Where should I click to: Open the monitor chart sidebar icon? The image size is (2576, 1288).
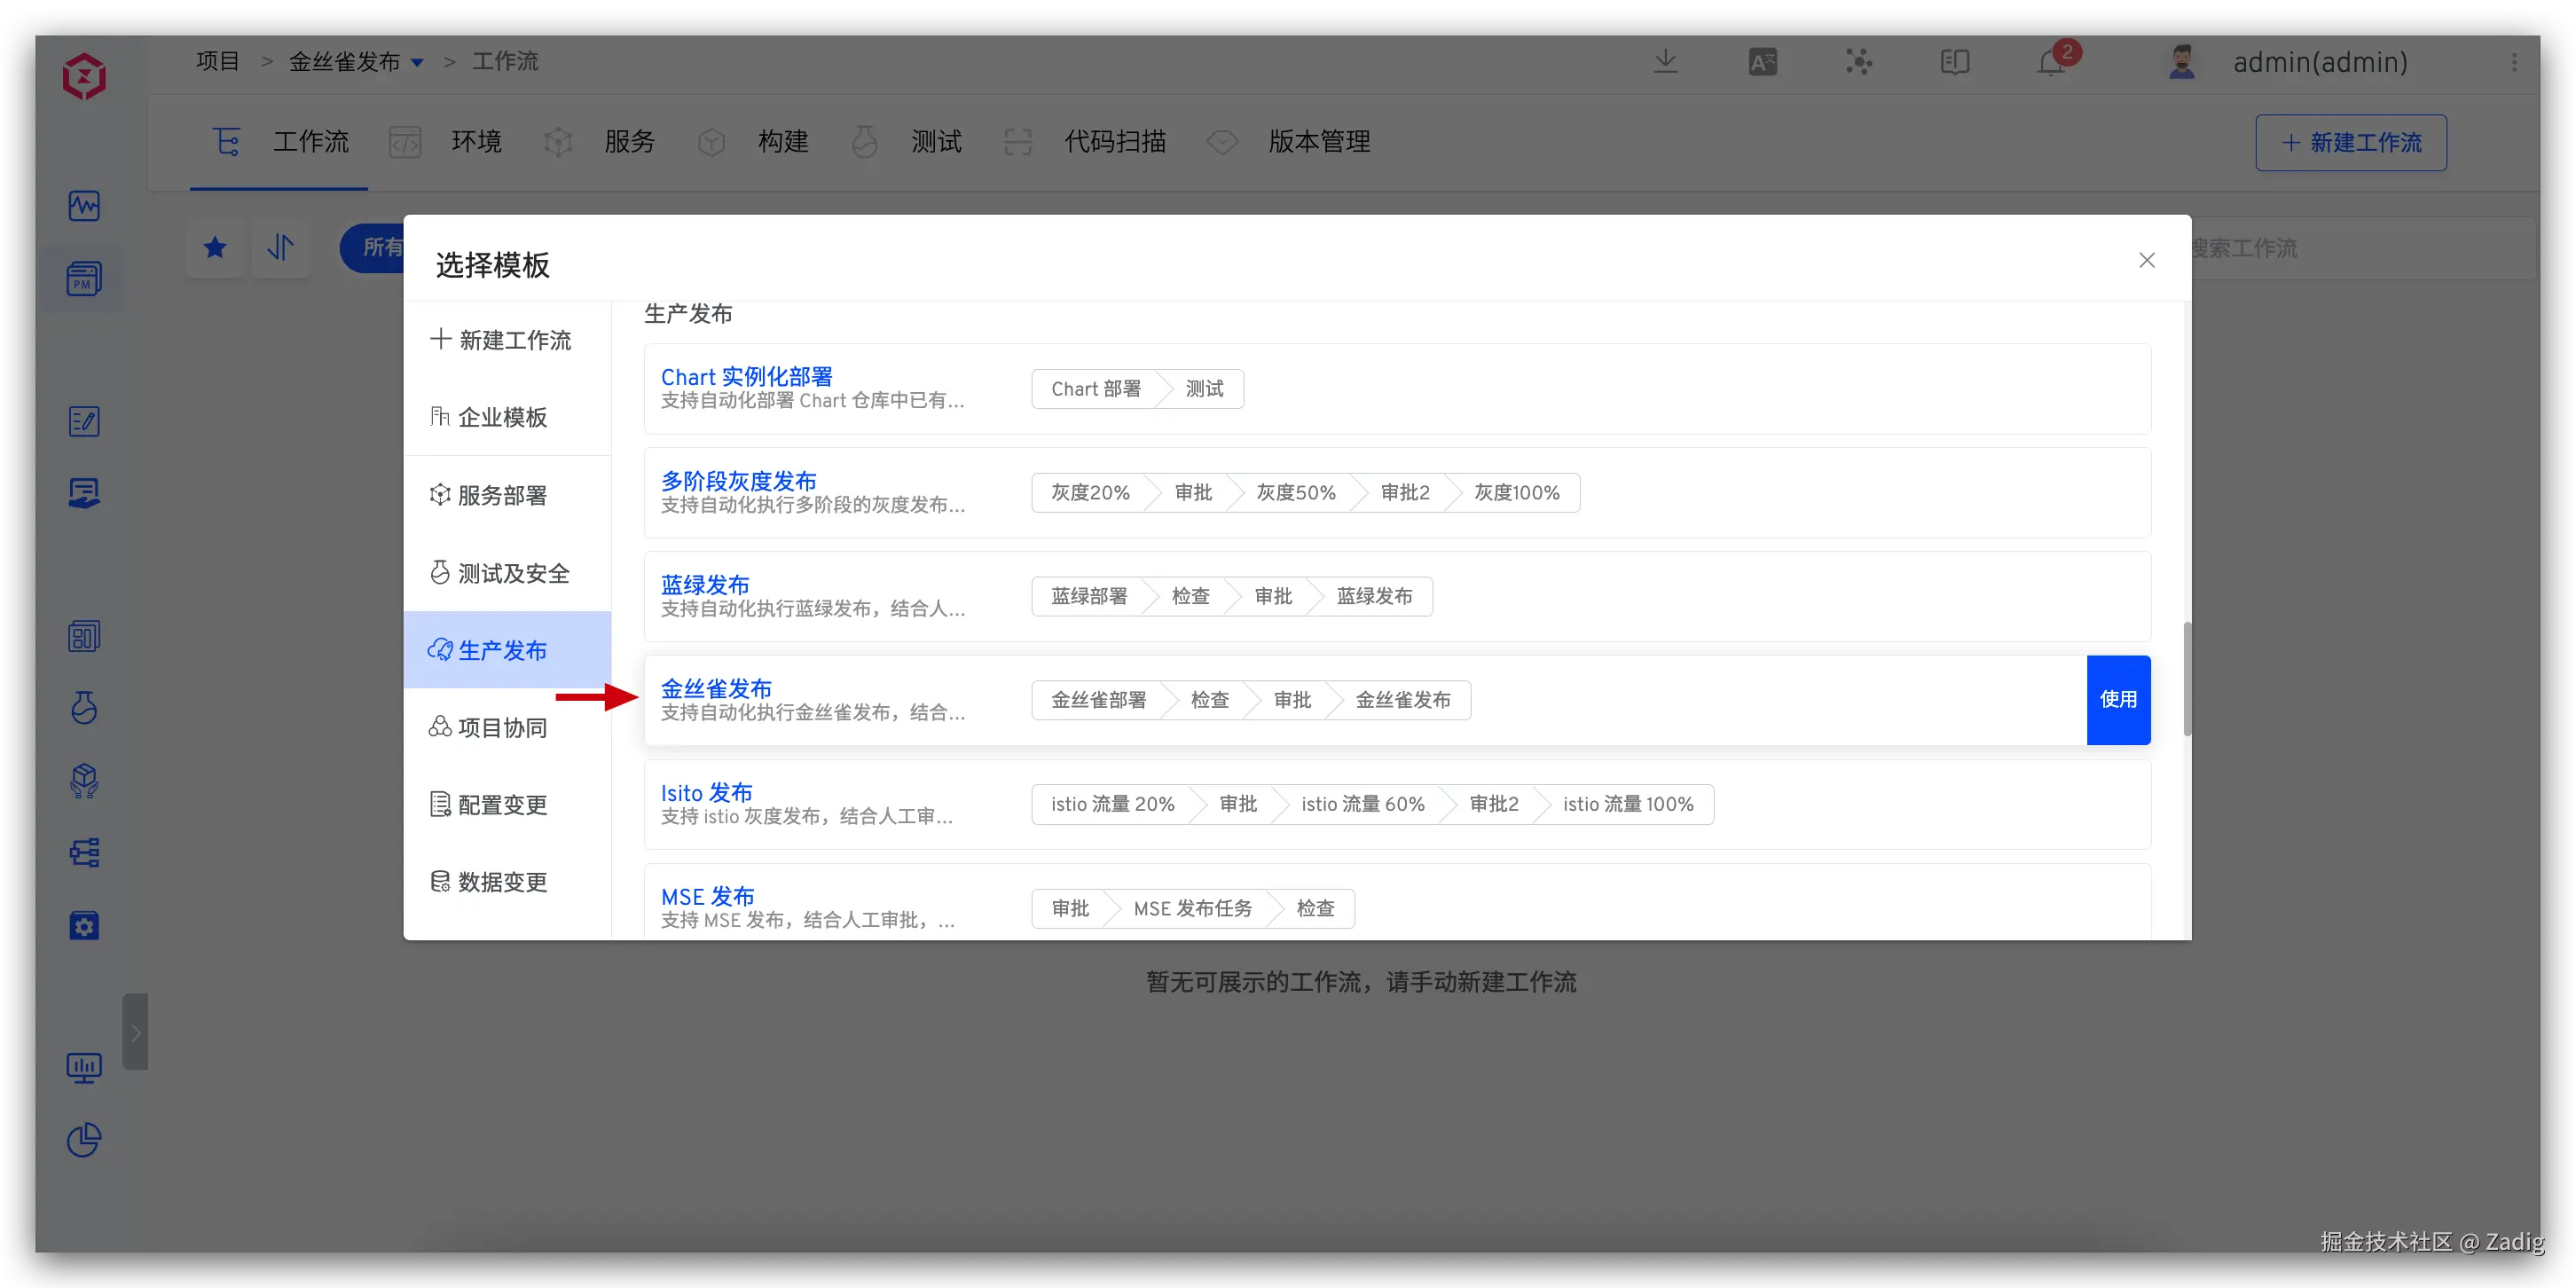(x=84, y=1068)
